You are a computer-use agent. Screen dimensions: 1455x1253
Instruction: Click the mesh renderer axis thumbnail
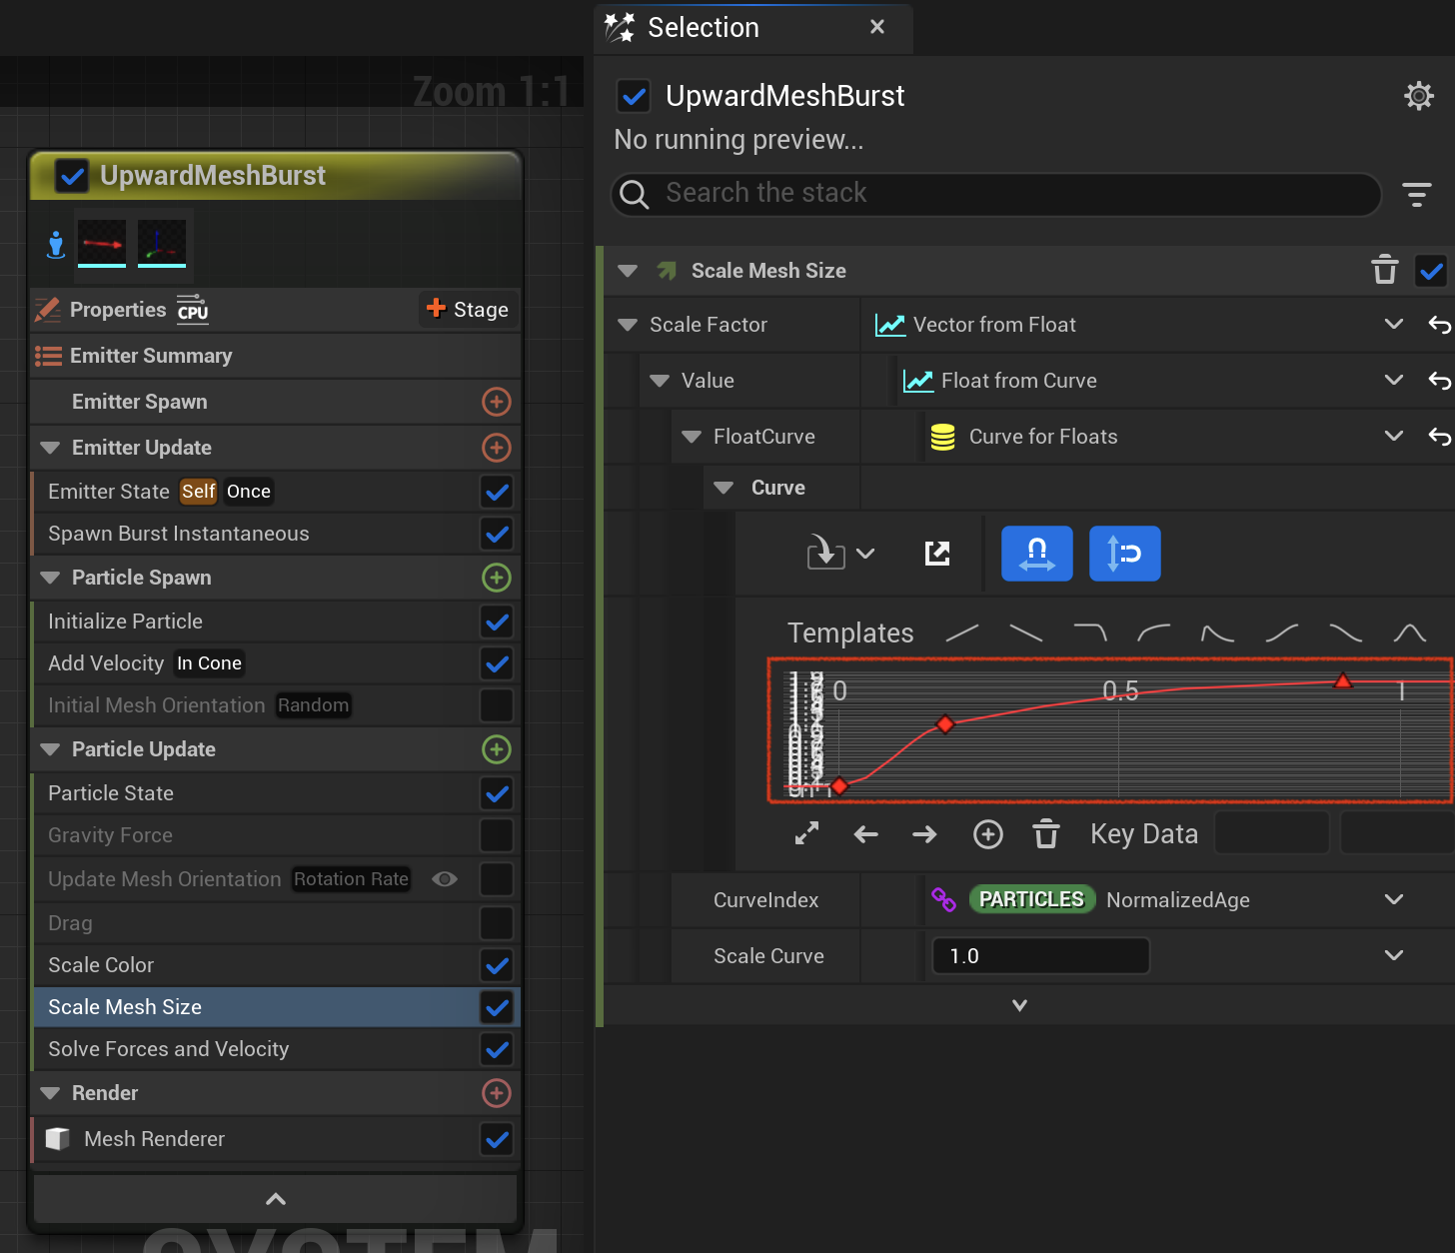point(162,244)
